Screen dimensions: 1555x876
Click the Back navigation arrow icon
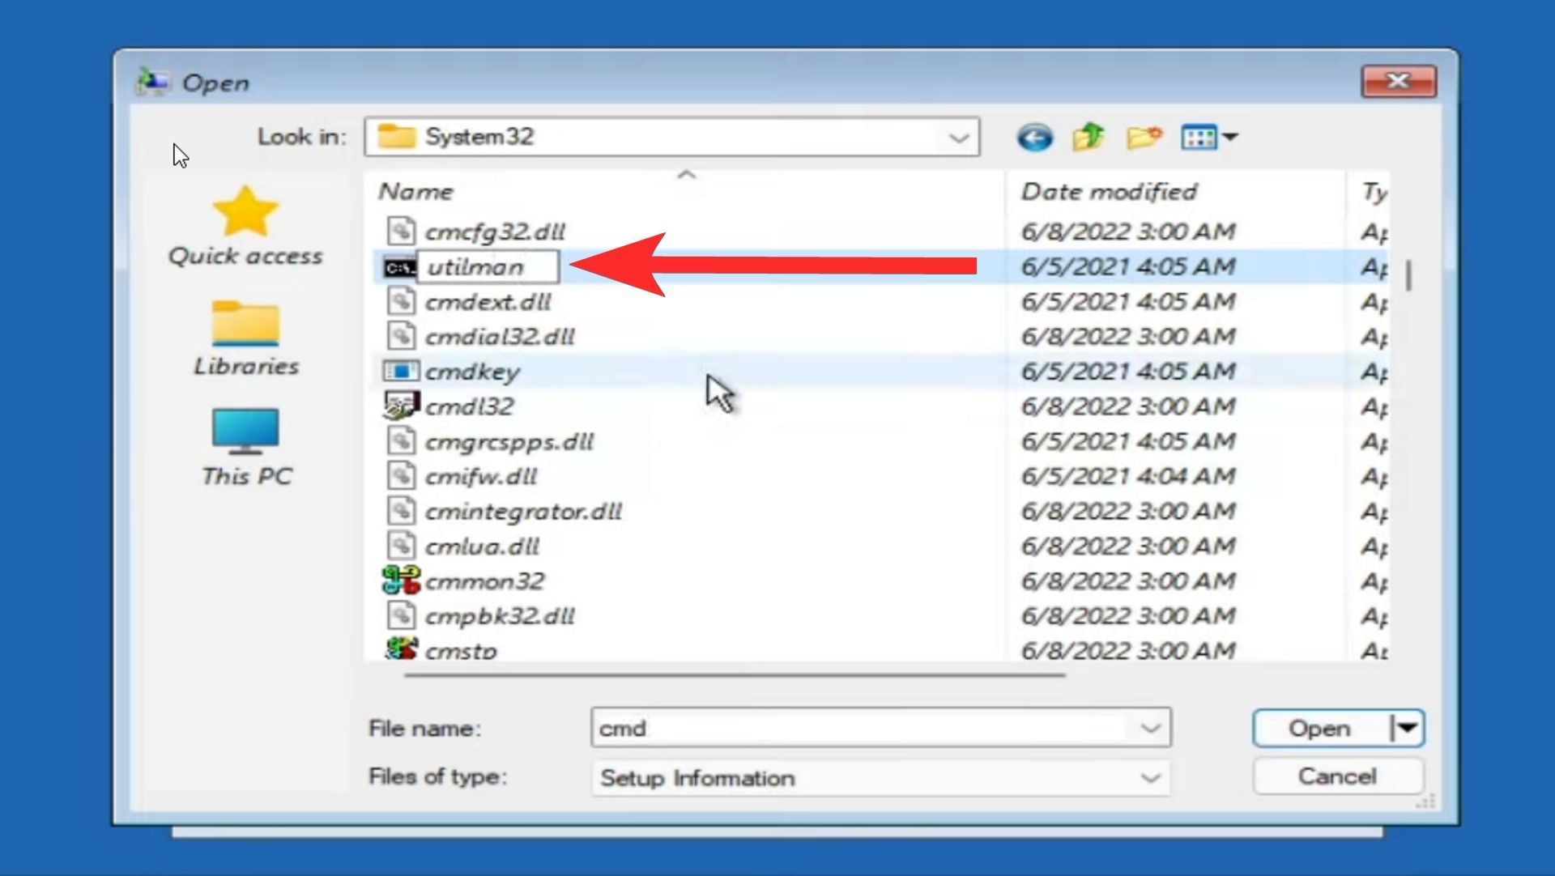pos(1034,138)
